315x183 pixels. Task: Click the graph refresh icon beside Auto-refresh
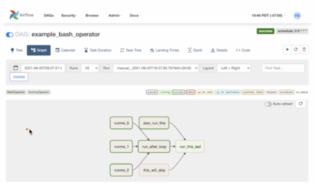pos(300,103)
